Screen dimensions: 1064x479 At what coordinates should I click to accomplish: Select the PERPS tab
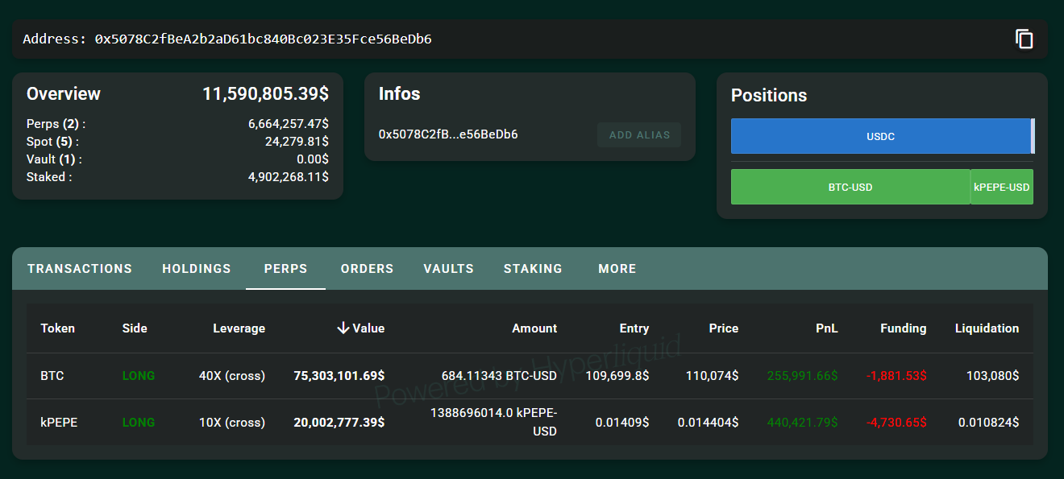[285, 269]
